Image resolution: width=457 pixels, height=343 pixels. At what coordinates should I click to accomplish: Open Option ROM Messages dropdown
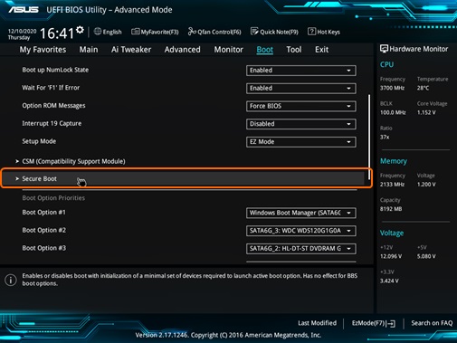[x=301, y=106]
